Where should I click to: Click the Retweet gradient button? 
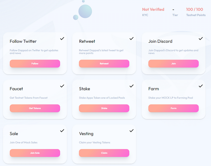click(x=104, y=64)
